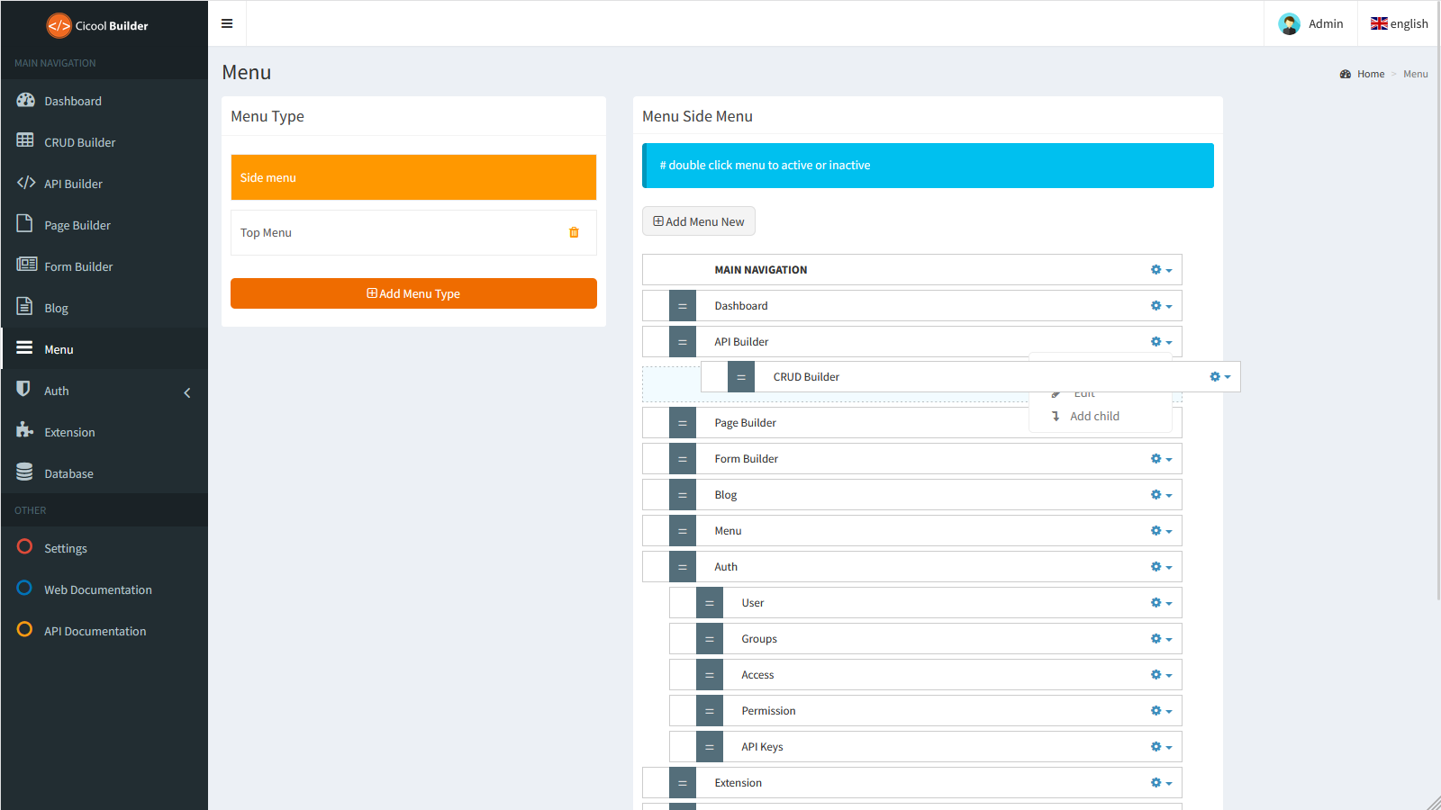
Task: Open CRUD Builder in sidebar
Action: coord(104,142)
